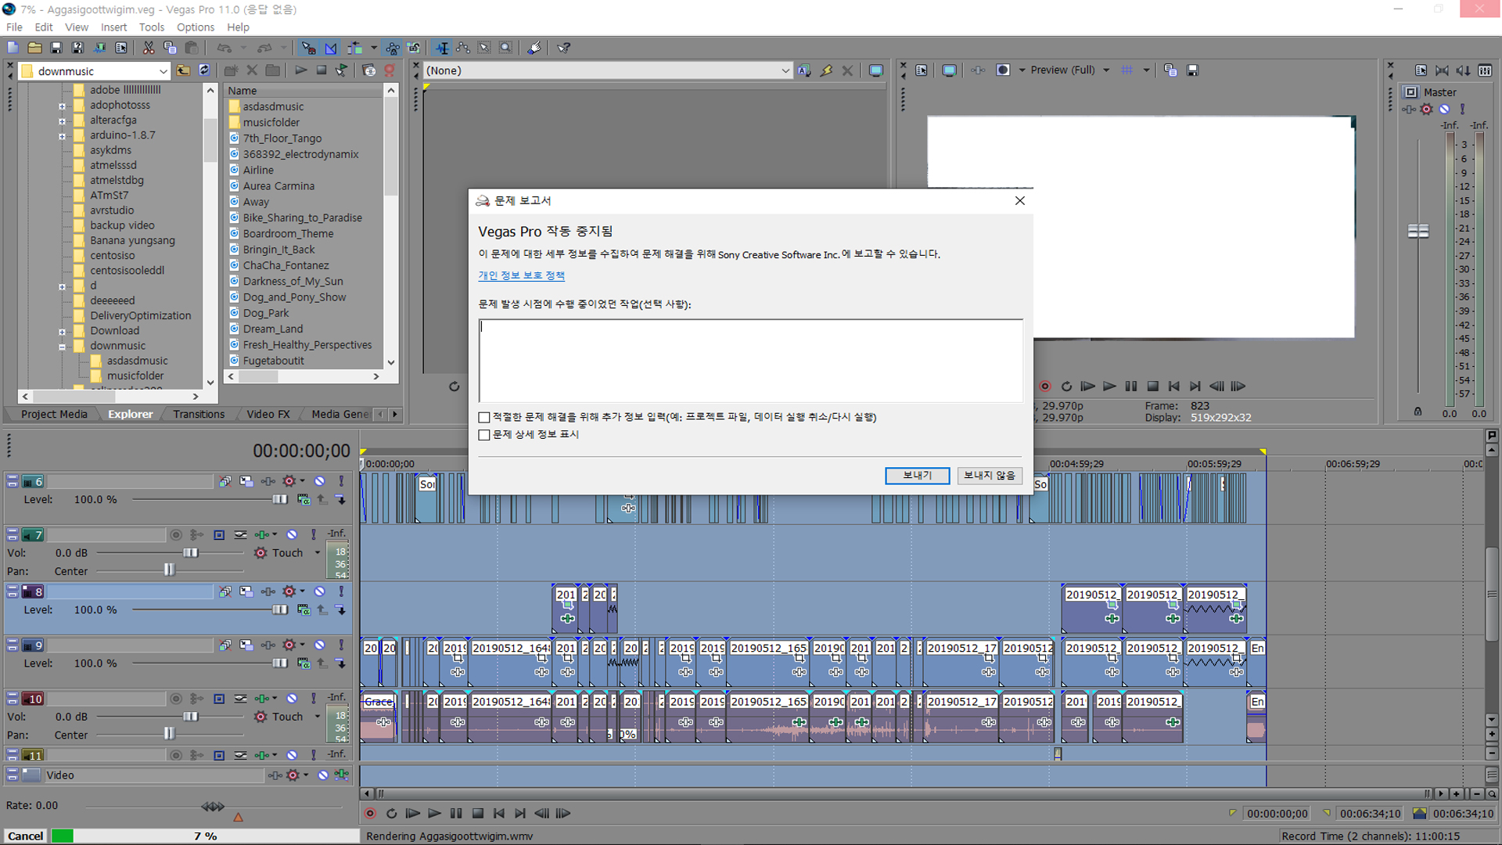Switch to the Transitions tab
The height and width of the screenshot is (845, 1502).
199,415
